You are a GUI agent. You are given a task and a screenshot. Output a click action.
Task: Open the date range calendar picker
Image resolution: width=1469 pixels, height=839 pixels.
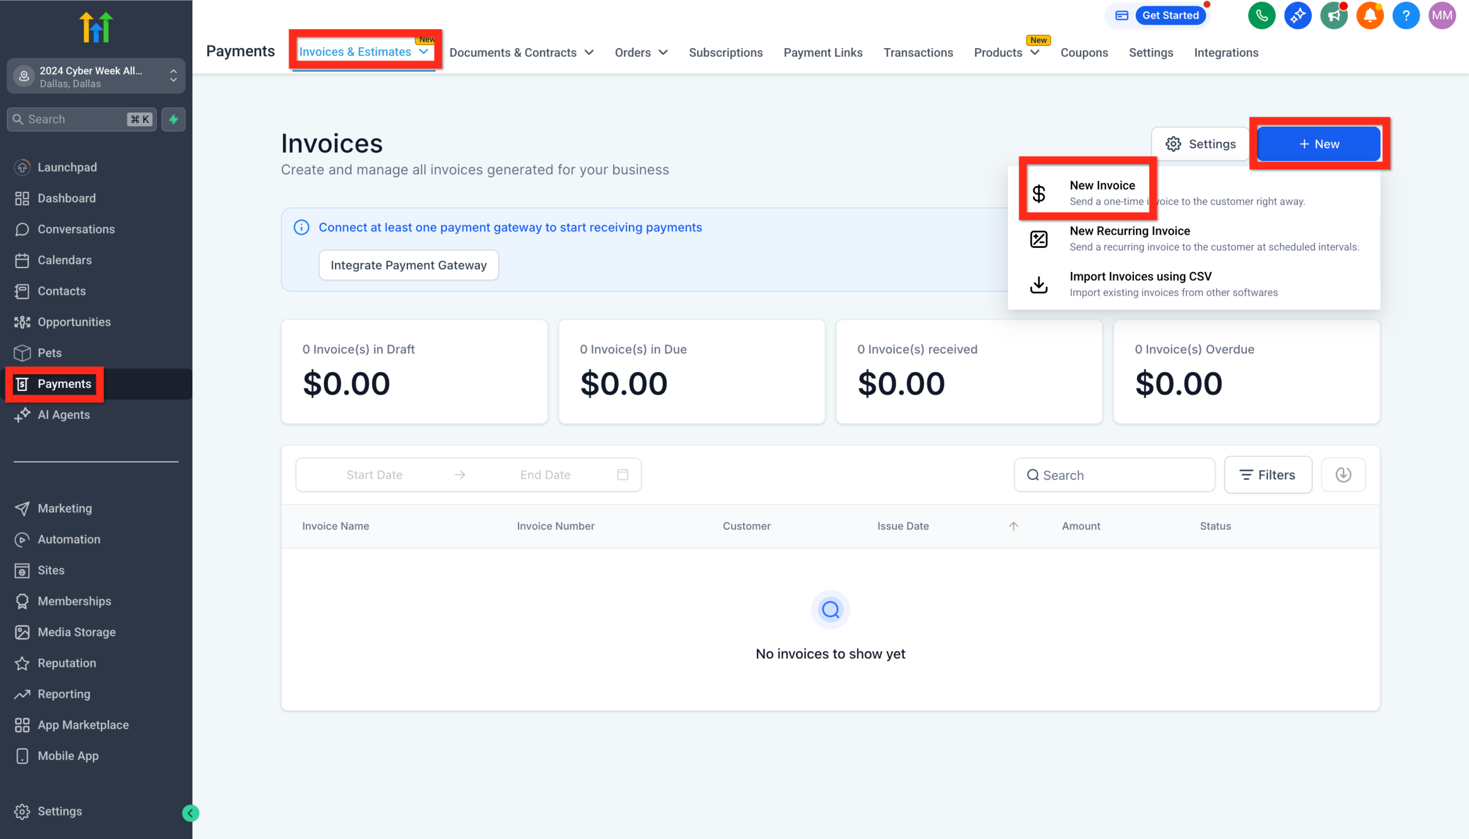(x=623, y=474)
